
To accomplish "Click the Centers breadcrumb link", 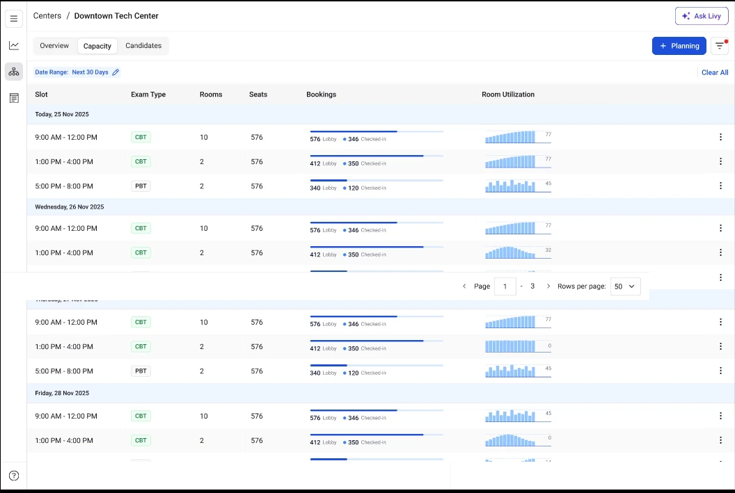I will point(47,16).
